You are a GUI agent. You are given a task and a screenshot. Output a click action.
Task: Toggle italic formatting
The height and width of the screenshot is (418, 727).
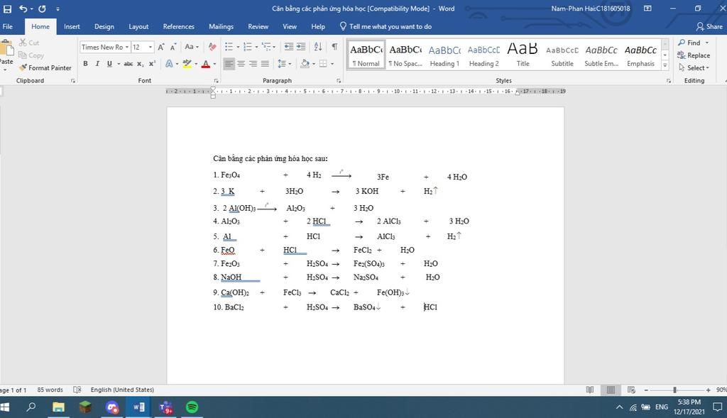tap(97, 63)
